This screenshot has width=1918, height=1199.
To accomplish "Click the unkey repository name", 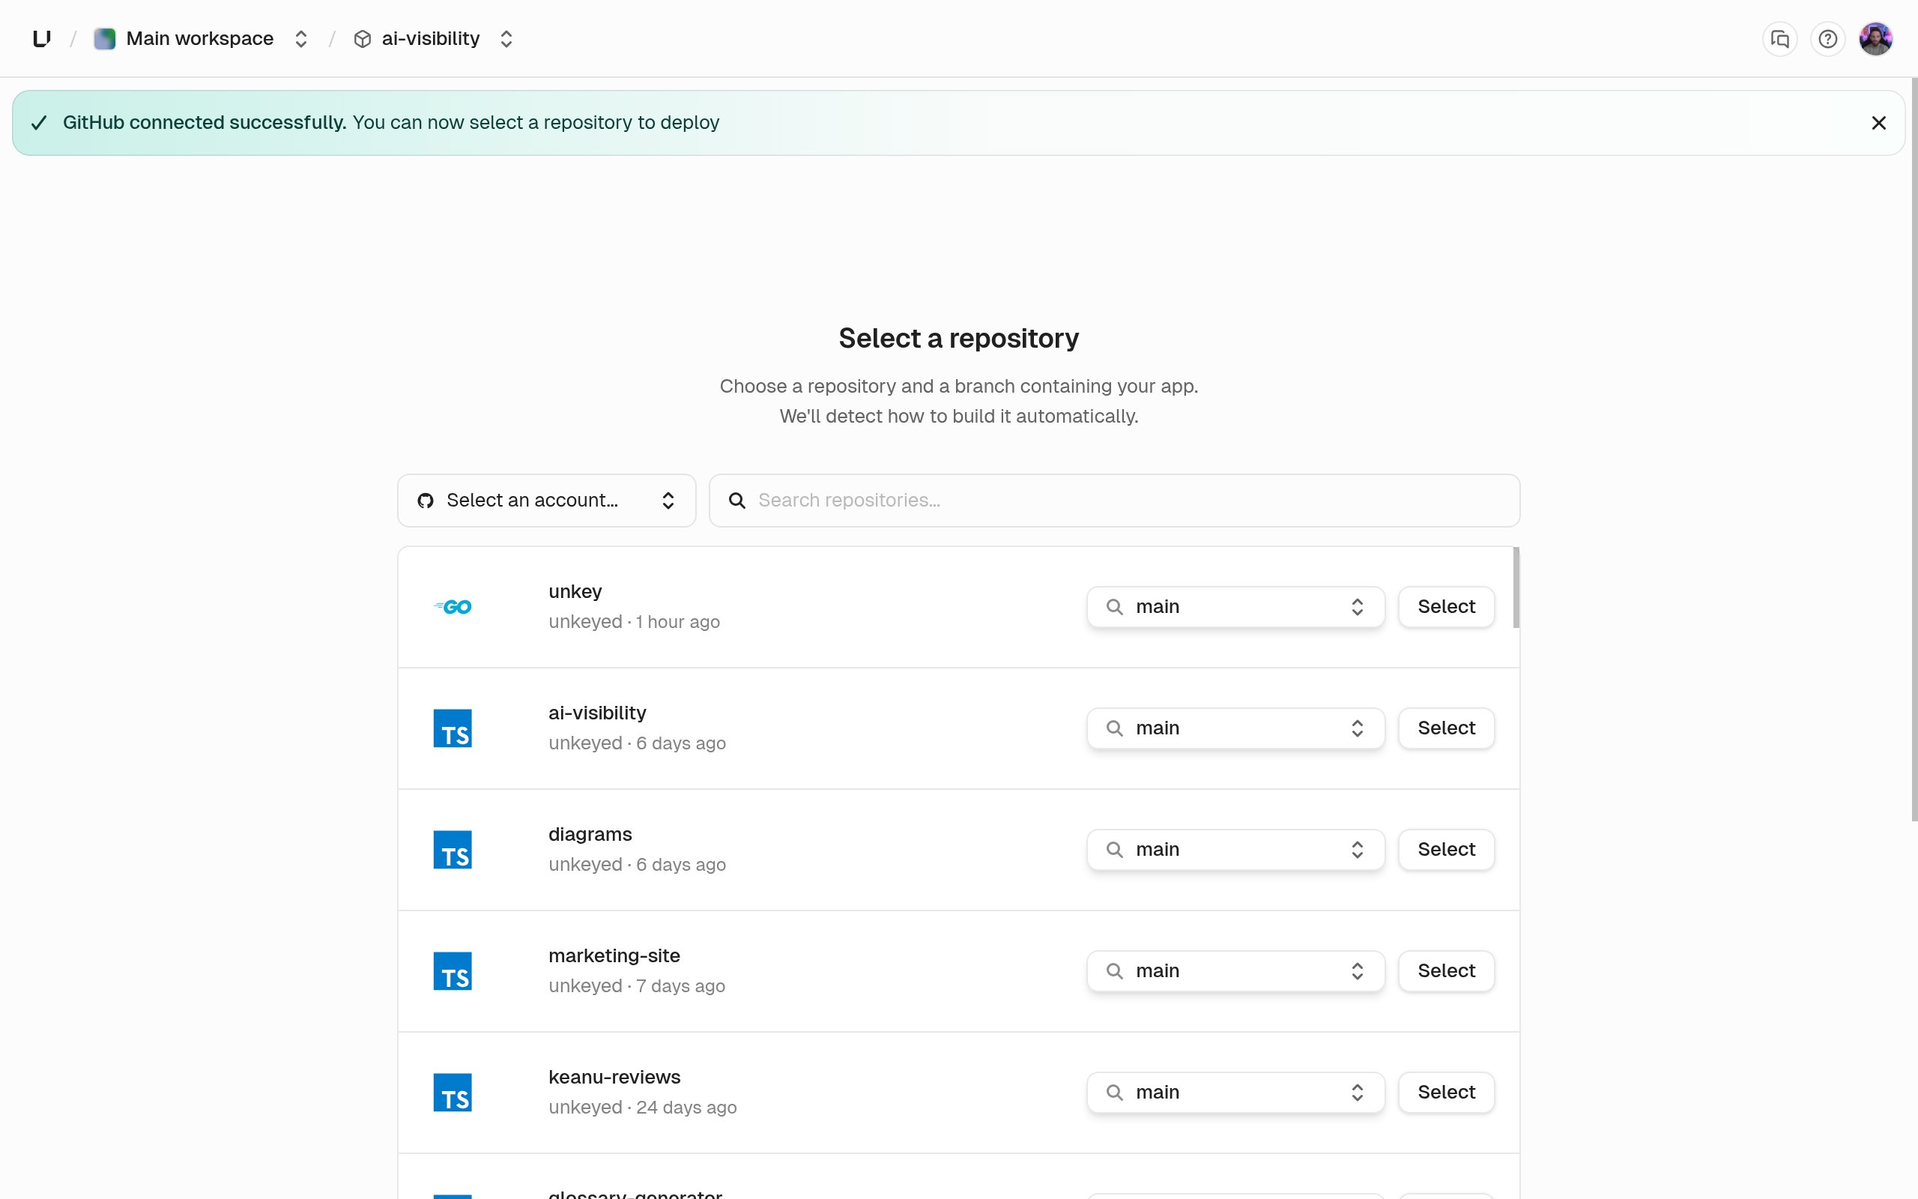I will pyautogui.click(x=575, y=591).
